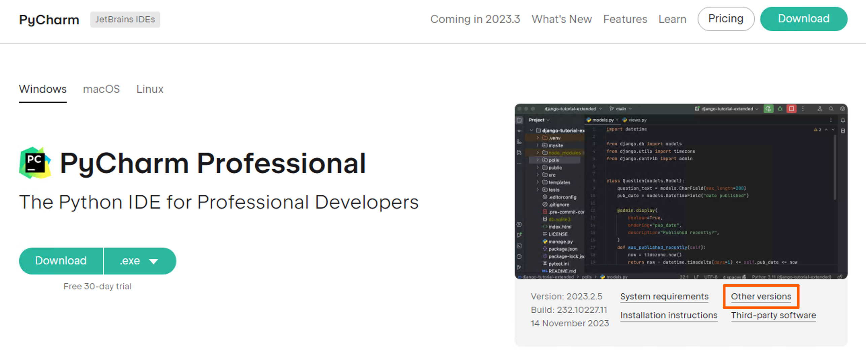Click the add-user collaboration icon in IDE preview

pos(820,109)
